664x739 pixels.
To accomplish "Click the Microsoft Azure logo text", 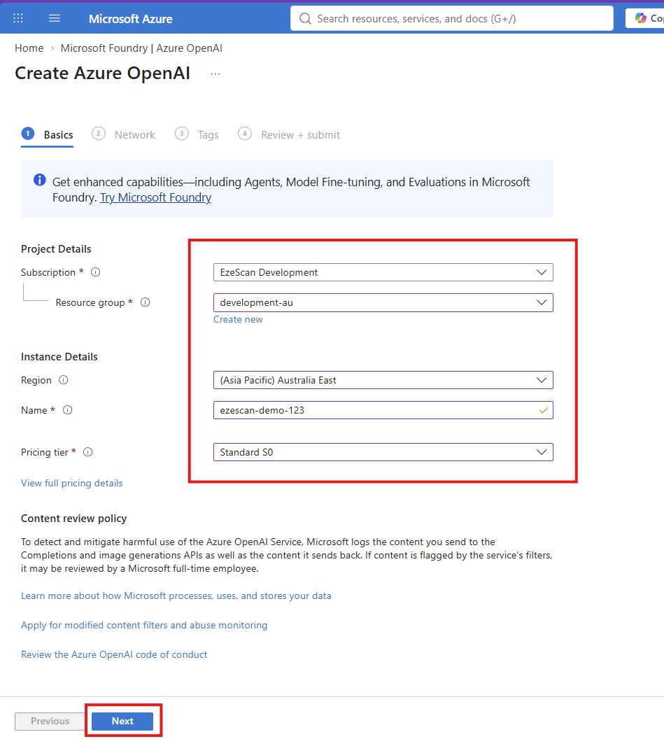I will click(x=131, y=19).
